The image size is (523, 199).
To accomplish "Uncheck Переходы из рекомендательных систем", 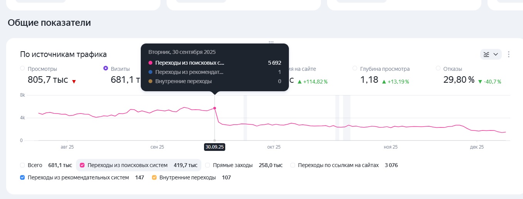I will point(22,177).
